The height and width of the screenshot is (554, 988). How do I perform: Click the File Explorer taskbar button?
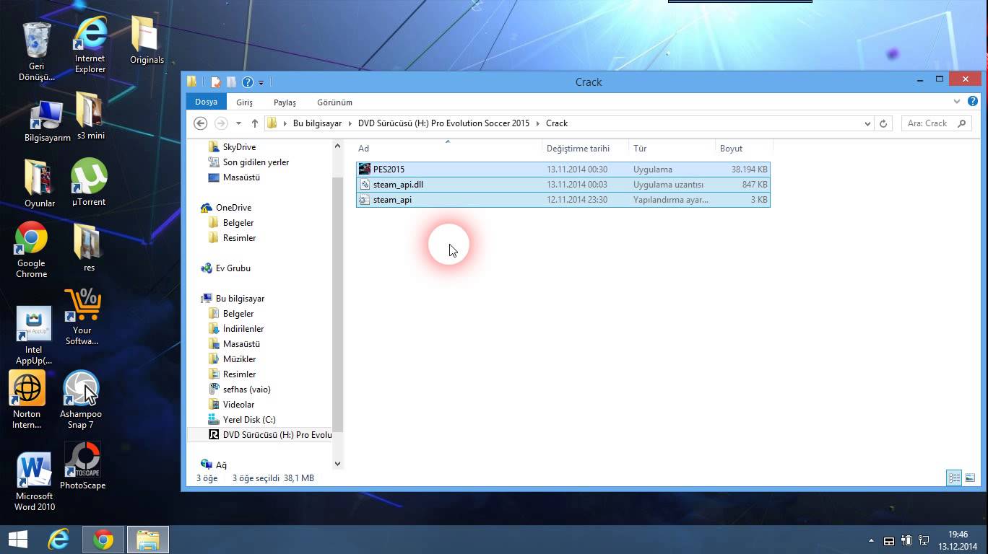(148, 540)
